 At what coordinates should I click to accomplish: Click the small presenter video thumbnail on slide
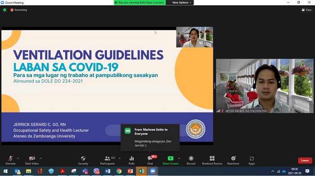click(x=194, y=37)
